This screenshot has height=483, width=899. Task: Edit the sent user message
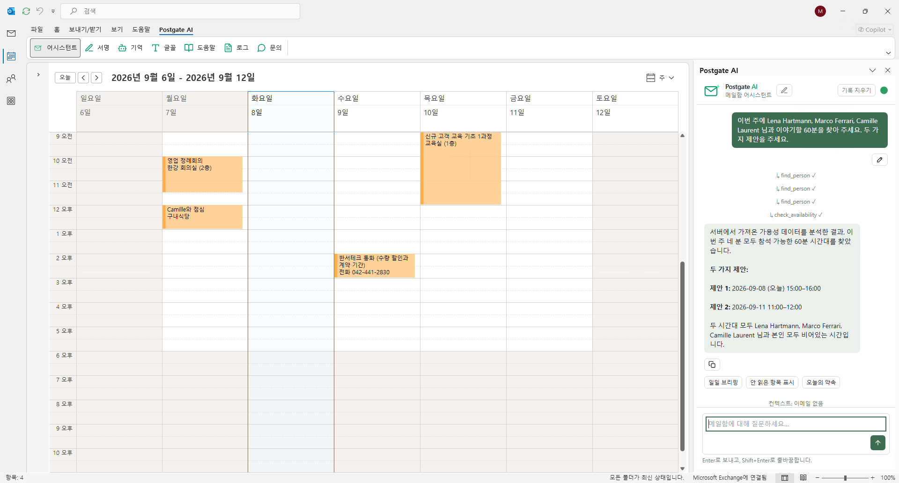(x=880, y=160)
